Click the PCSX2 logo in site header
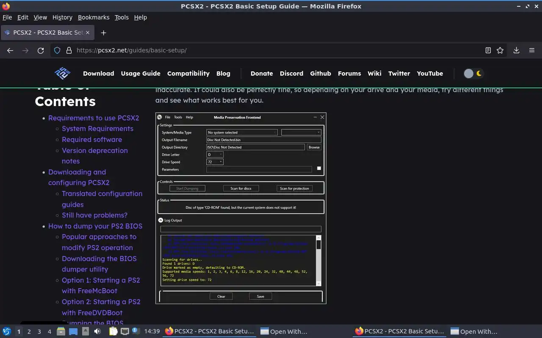542x338 pixels. coord(62,74)
